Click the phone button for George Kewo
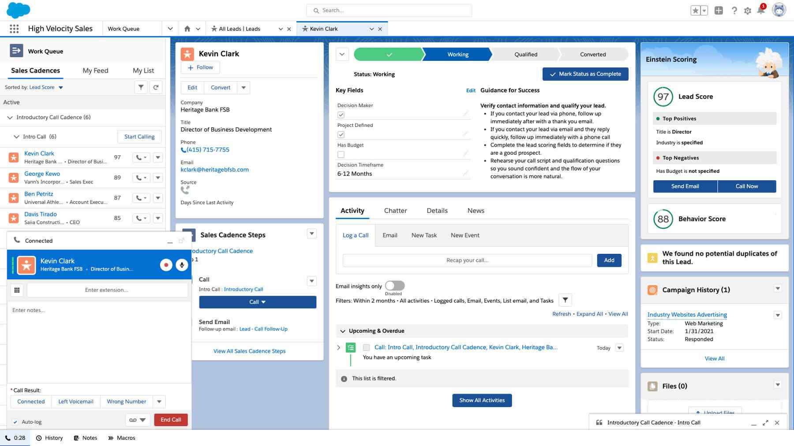The image size is (794, 446). point(141,178)
